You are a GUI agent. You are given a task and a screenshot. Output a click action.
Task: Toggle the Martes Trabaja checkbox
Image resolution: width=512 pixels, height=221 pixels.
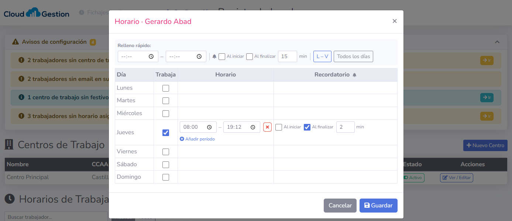166,101
